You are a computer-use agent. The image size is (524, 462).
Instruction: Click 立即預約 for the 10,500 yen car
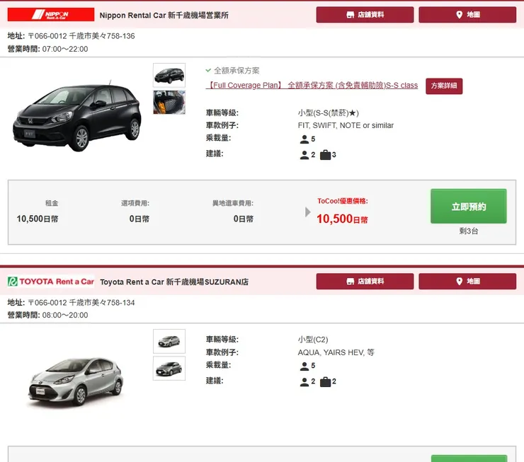point(469,207)
